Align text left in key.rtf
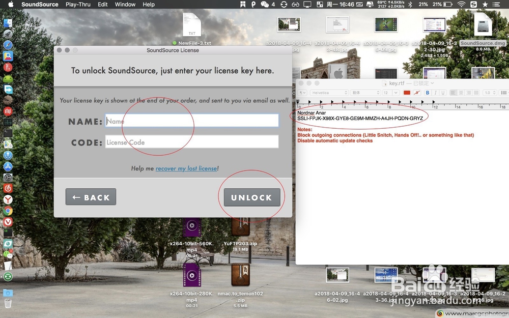 point(453,93)
